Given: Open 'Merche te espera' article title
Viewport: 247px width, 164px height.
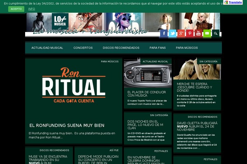Looking at the screenshot, I should click(194, 87).
